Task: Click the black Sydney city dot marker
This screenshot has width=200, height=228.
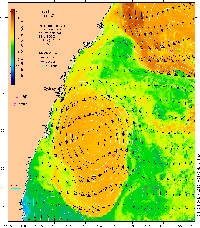Action: coord(59,89)
